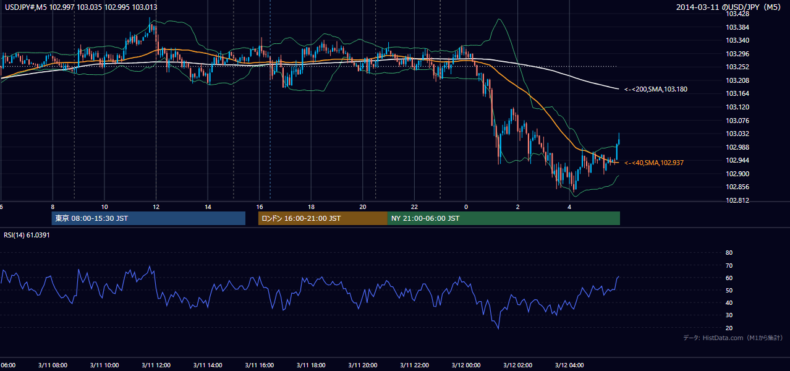Viewport: 790px width, 371px height.
Task: Click price axis value 103.032
Action: click(737, 134)
